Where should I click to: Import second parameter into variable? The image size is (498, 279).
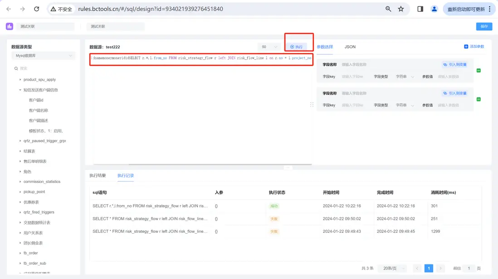pos(455,93)
